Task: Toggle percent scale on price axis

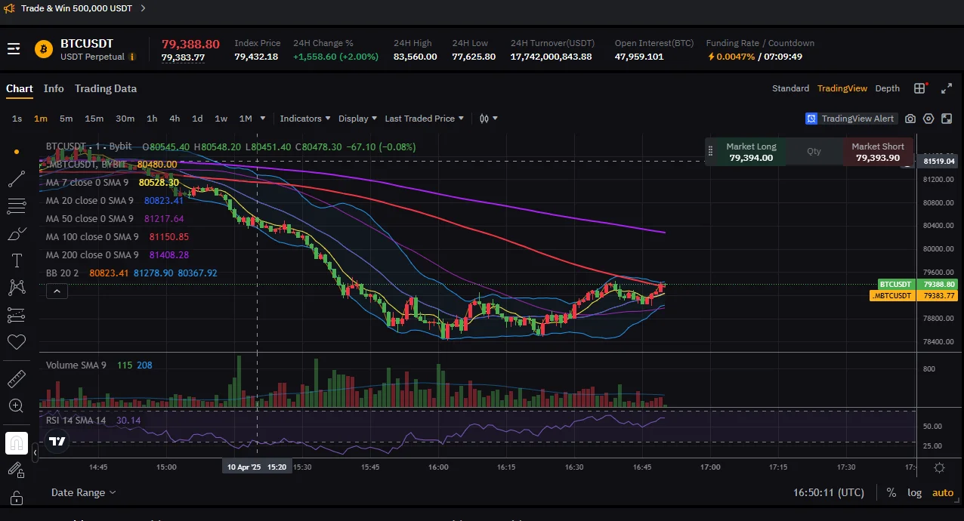Action: (891, 492)
